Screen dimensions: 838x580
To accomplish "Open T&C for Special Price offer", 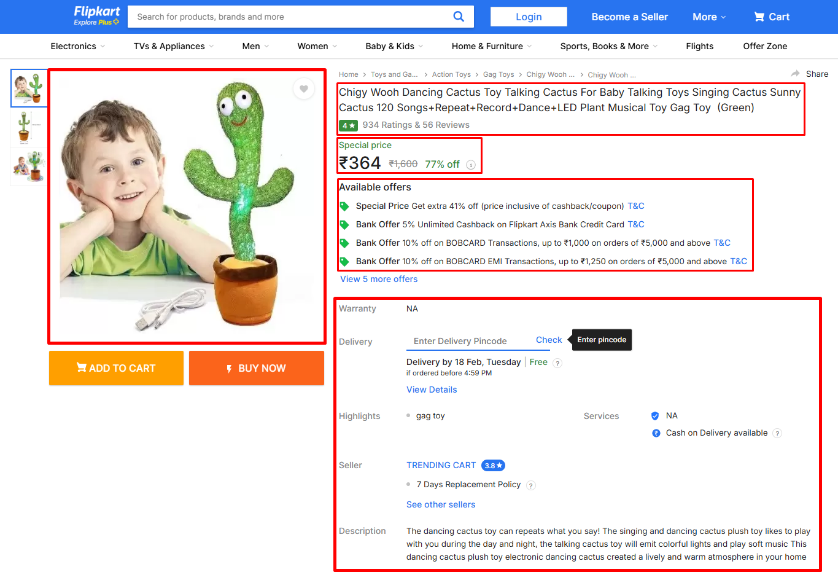I will click(x=636, y=206).
